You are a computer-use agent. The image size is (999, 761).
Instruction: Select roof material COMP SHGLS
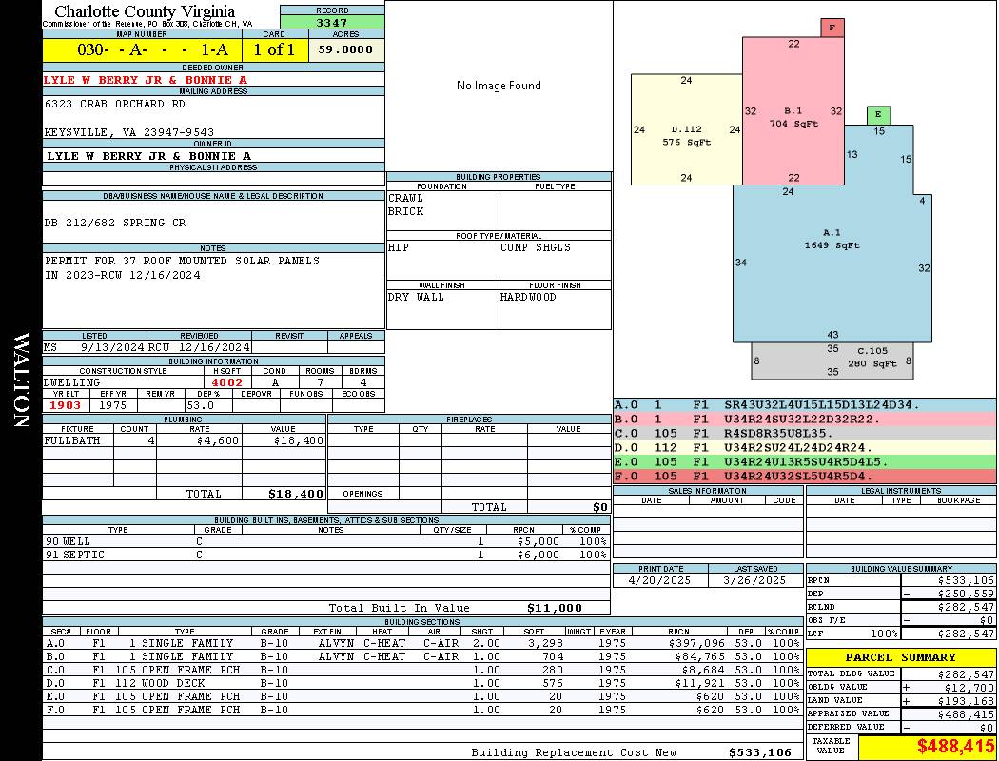(535, 247)
